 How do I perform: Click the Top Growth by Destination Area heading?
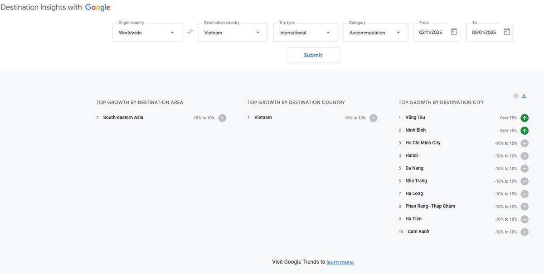pos(140,103)
